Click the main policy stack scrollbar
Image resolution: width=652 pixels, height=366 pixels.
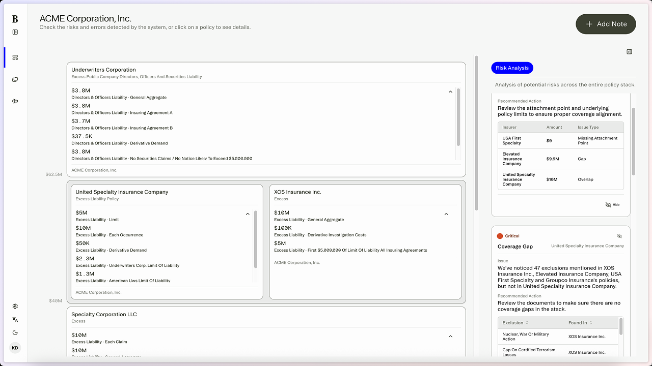pyautogui.click(x=476, y=132)
